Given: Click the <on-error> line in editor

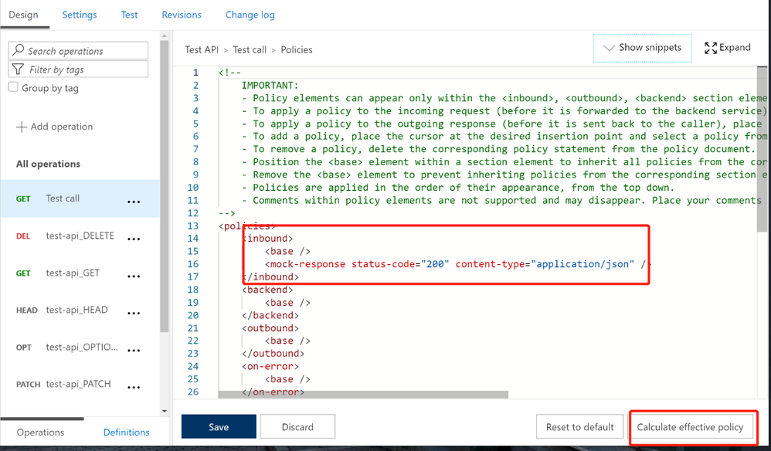Looking at the screenshot, I should click(x=270, y=367).
